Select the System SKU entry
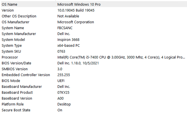The width and height of the screenshot is (187, 113). pyautogui.click(x=94, y=51)
